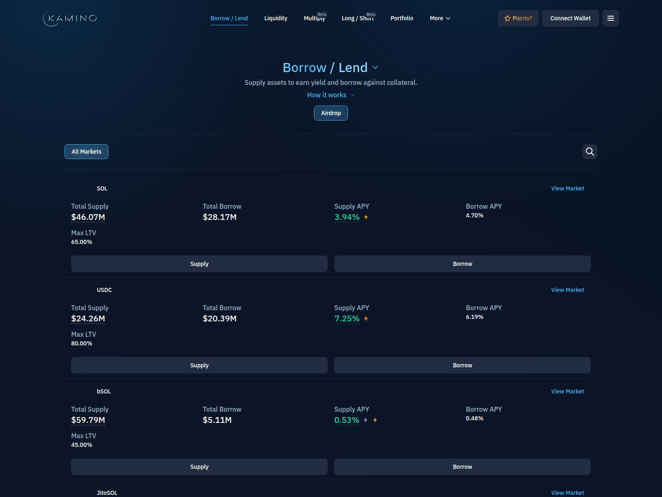Click Supply for the SOL market

199,264
